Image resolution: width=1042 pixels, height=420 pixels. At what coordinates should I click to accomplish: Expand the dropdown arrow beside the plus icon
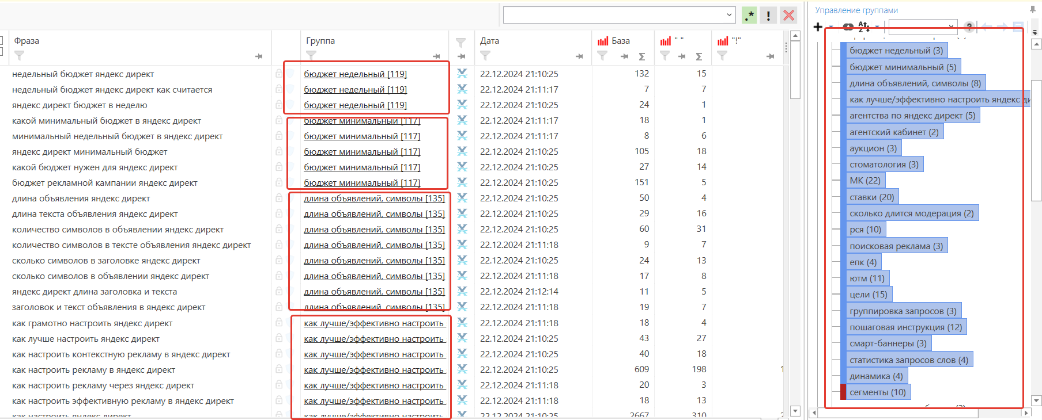831,27
